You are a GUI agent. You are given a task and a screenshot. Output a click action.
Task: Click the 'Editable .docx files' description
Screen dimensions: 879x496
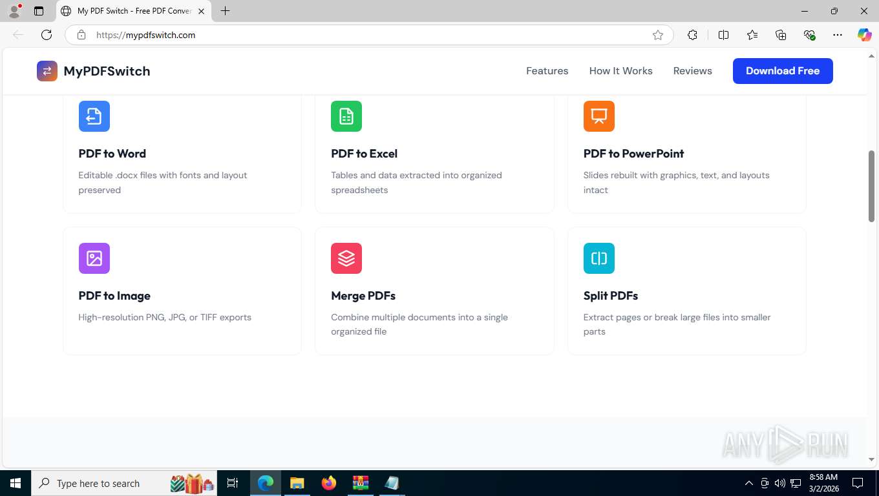tap(163, 183)
